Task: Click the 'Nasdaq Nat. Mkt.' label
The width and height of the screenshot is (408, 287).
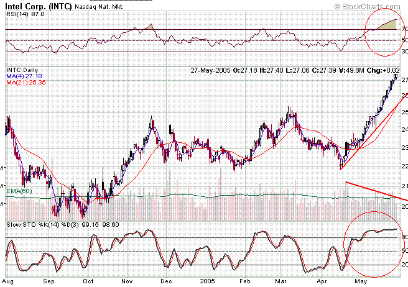Action: coord(99,7)
